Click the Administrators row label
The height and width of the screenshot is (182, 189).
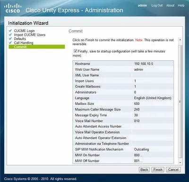86,92
